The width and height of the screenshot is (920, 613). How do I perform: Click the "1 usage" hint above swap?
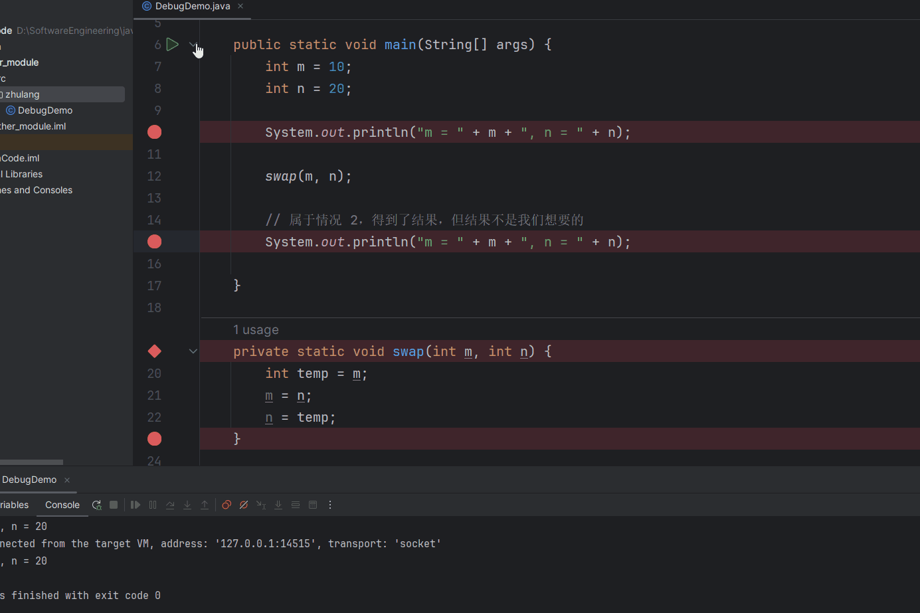coord(256,330)
